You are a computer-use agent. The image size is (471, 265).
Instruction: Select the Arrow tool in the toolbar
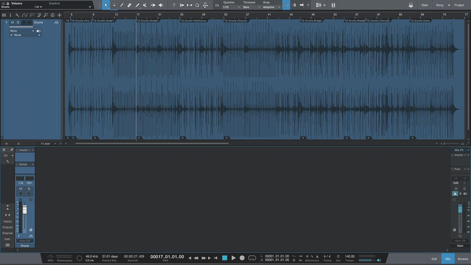pos(106,5)
